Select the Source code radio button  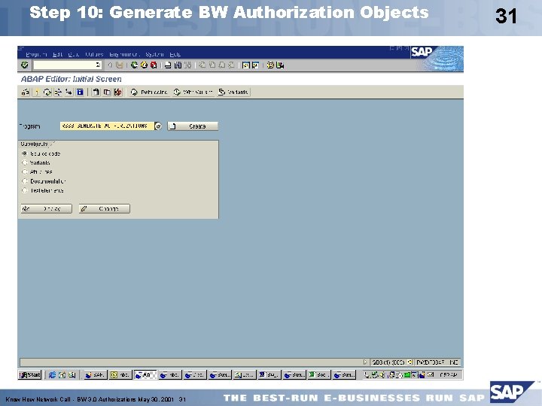[x=25, y=153]
